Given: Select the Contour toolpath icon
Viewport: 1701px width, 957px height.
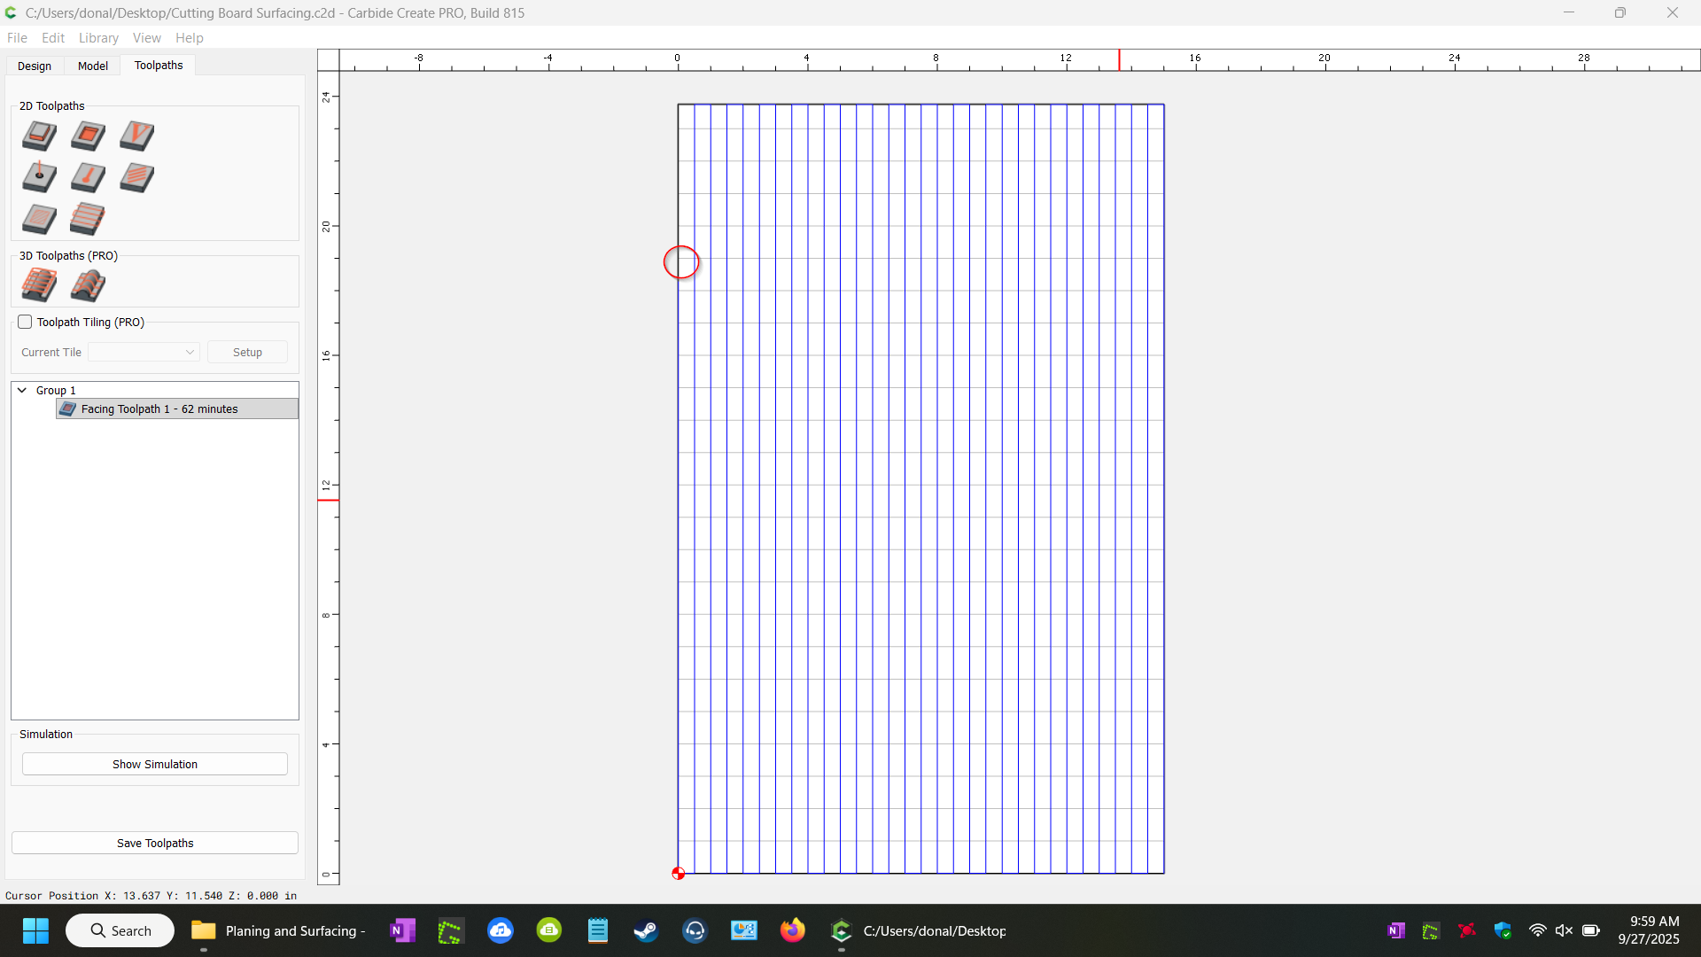Looking at the screenshot, I should (39, 136).
